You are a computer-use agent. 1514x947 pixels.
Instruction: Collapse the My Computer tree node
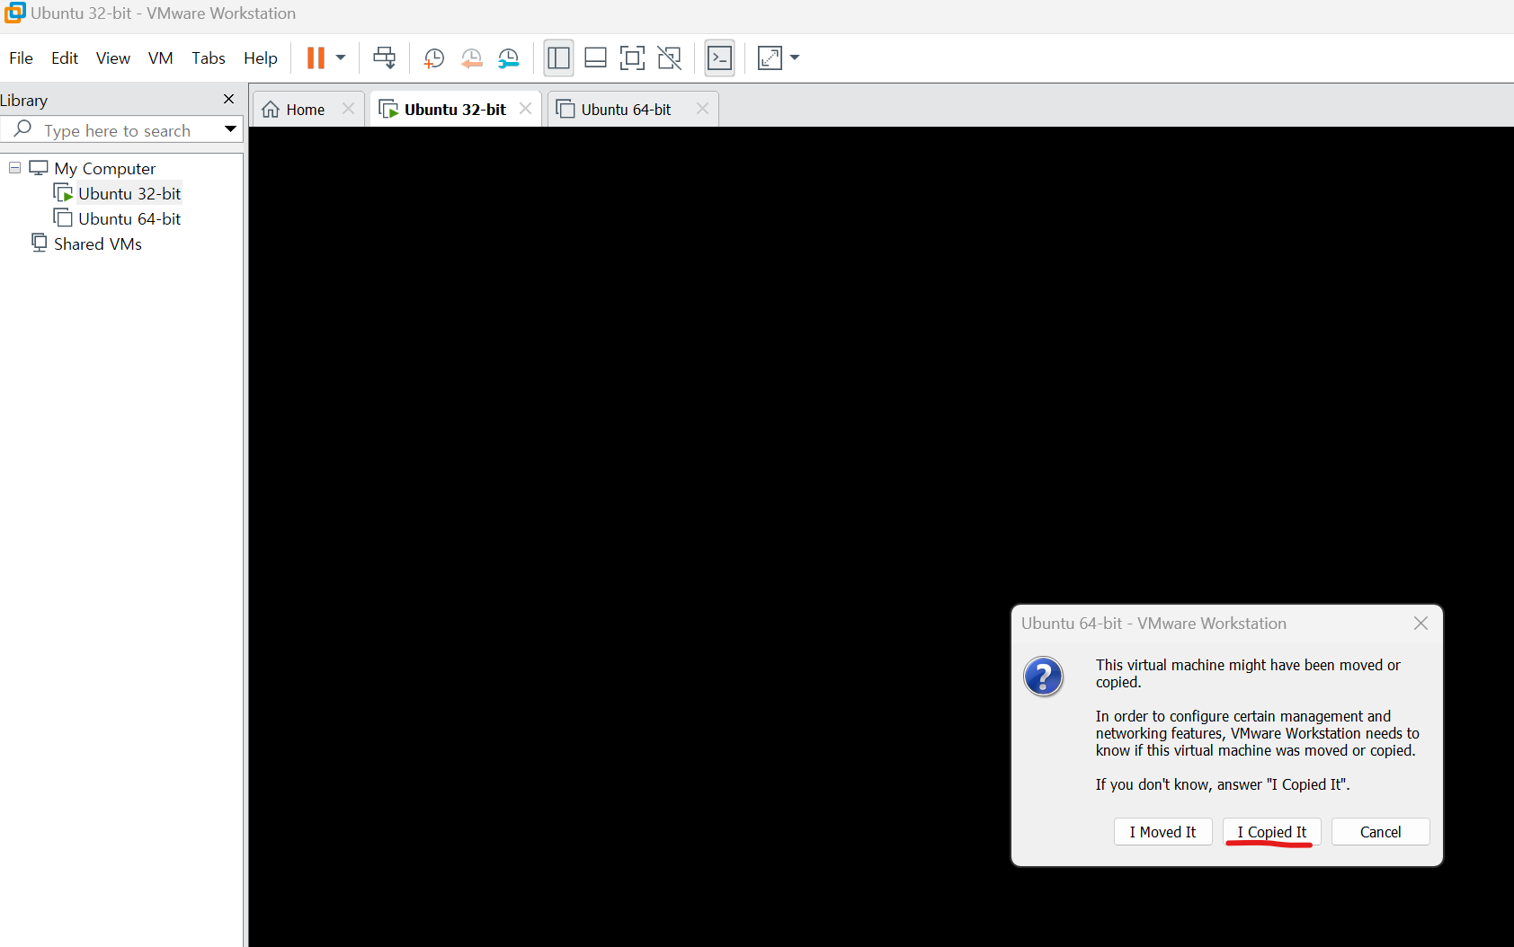click(14, 168)
